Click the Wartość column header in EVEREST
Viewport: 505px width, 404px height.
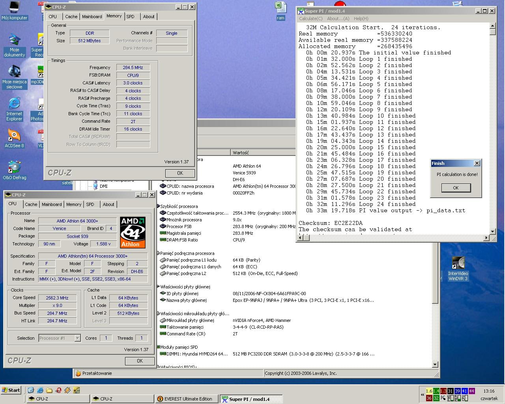coord(262,152)
